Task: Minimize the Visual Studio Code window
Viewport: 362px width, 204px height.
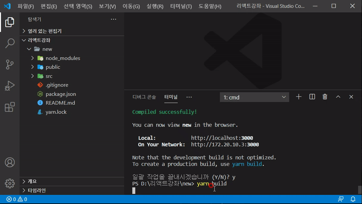Action: point(315,6)
